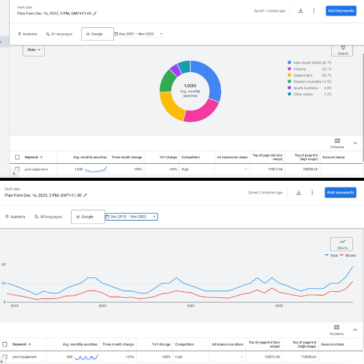Viewport: 364px width, 364px height.
Task: Click left scroll arrow under top table
Action: [x=14, y=174]
